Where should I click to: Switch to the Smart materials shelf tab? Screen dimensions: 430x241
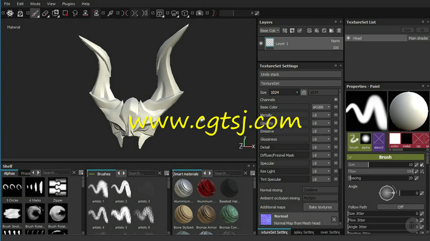click(x=186, y=174)
